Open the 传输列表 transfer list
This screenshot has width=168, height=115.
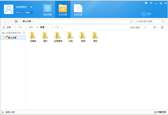[160, 112]
